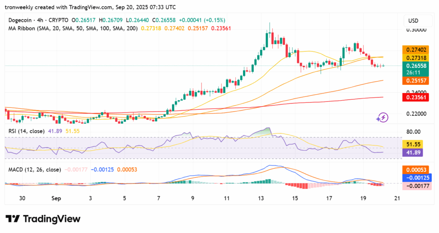This screenshot has height=233, width=439.
Task: Click the 80.00 RSI scale label
Action: coord(414,131)
